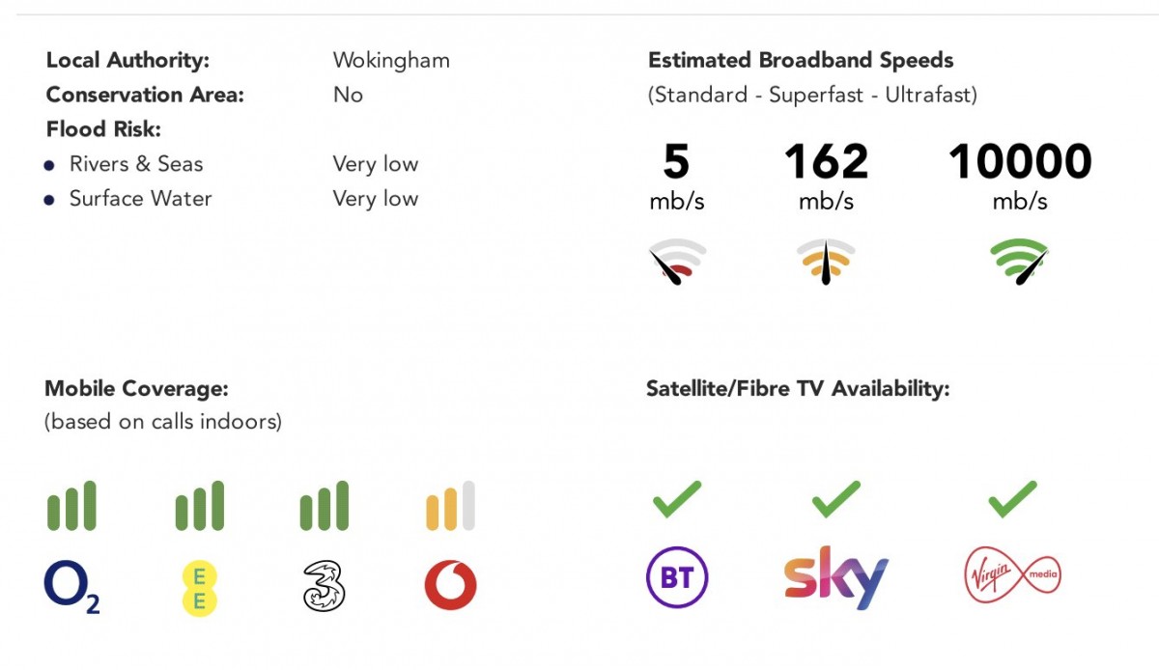Click the O2 network logo
Viewport: 1159px width, 670px height.
pyautogui.click(x=71, y=587)
